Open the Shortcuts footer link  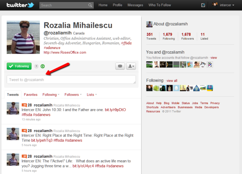click(152, 107)
